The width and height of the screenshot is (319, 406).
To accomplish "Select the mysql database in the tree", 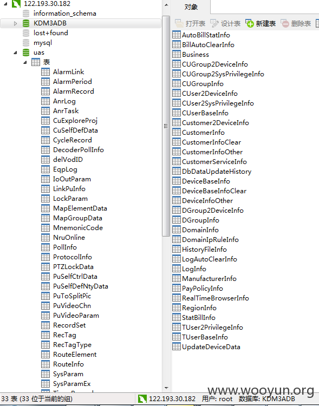I will click(42, 43).
